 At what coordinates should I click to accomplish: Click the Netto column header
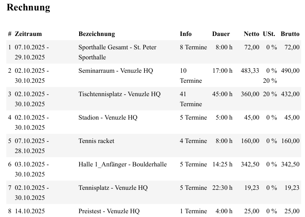click(251, 34)
